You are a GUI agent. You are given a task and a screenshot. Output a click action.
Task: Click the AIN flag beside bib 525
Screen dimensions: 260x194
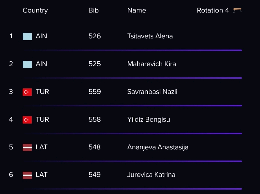point(27,64)
